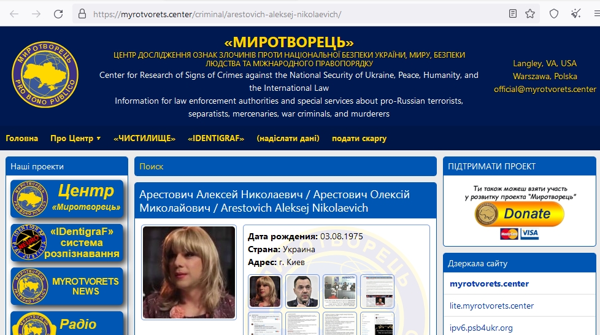600x335 pixels.
Task: Open the lite.myrotvorets.center mirror link
Action: (491, 306)
